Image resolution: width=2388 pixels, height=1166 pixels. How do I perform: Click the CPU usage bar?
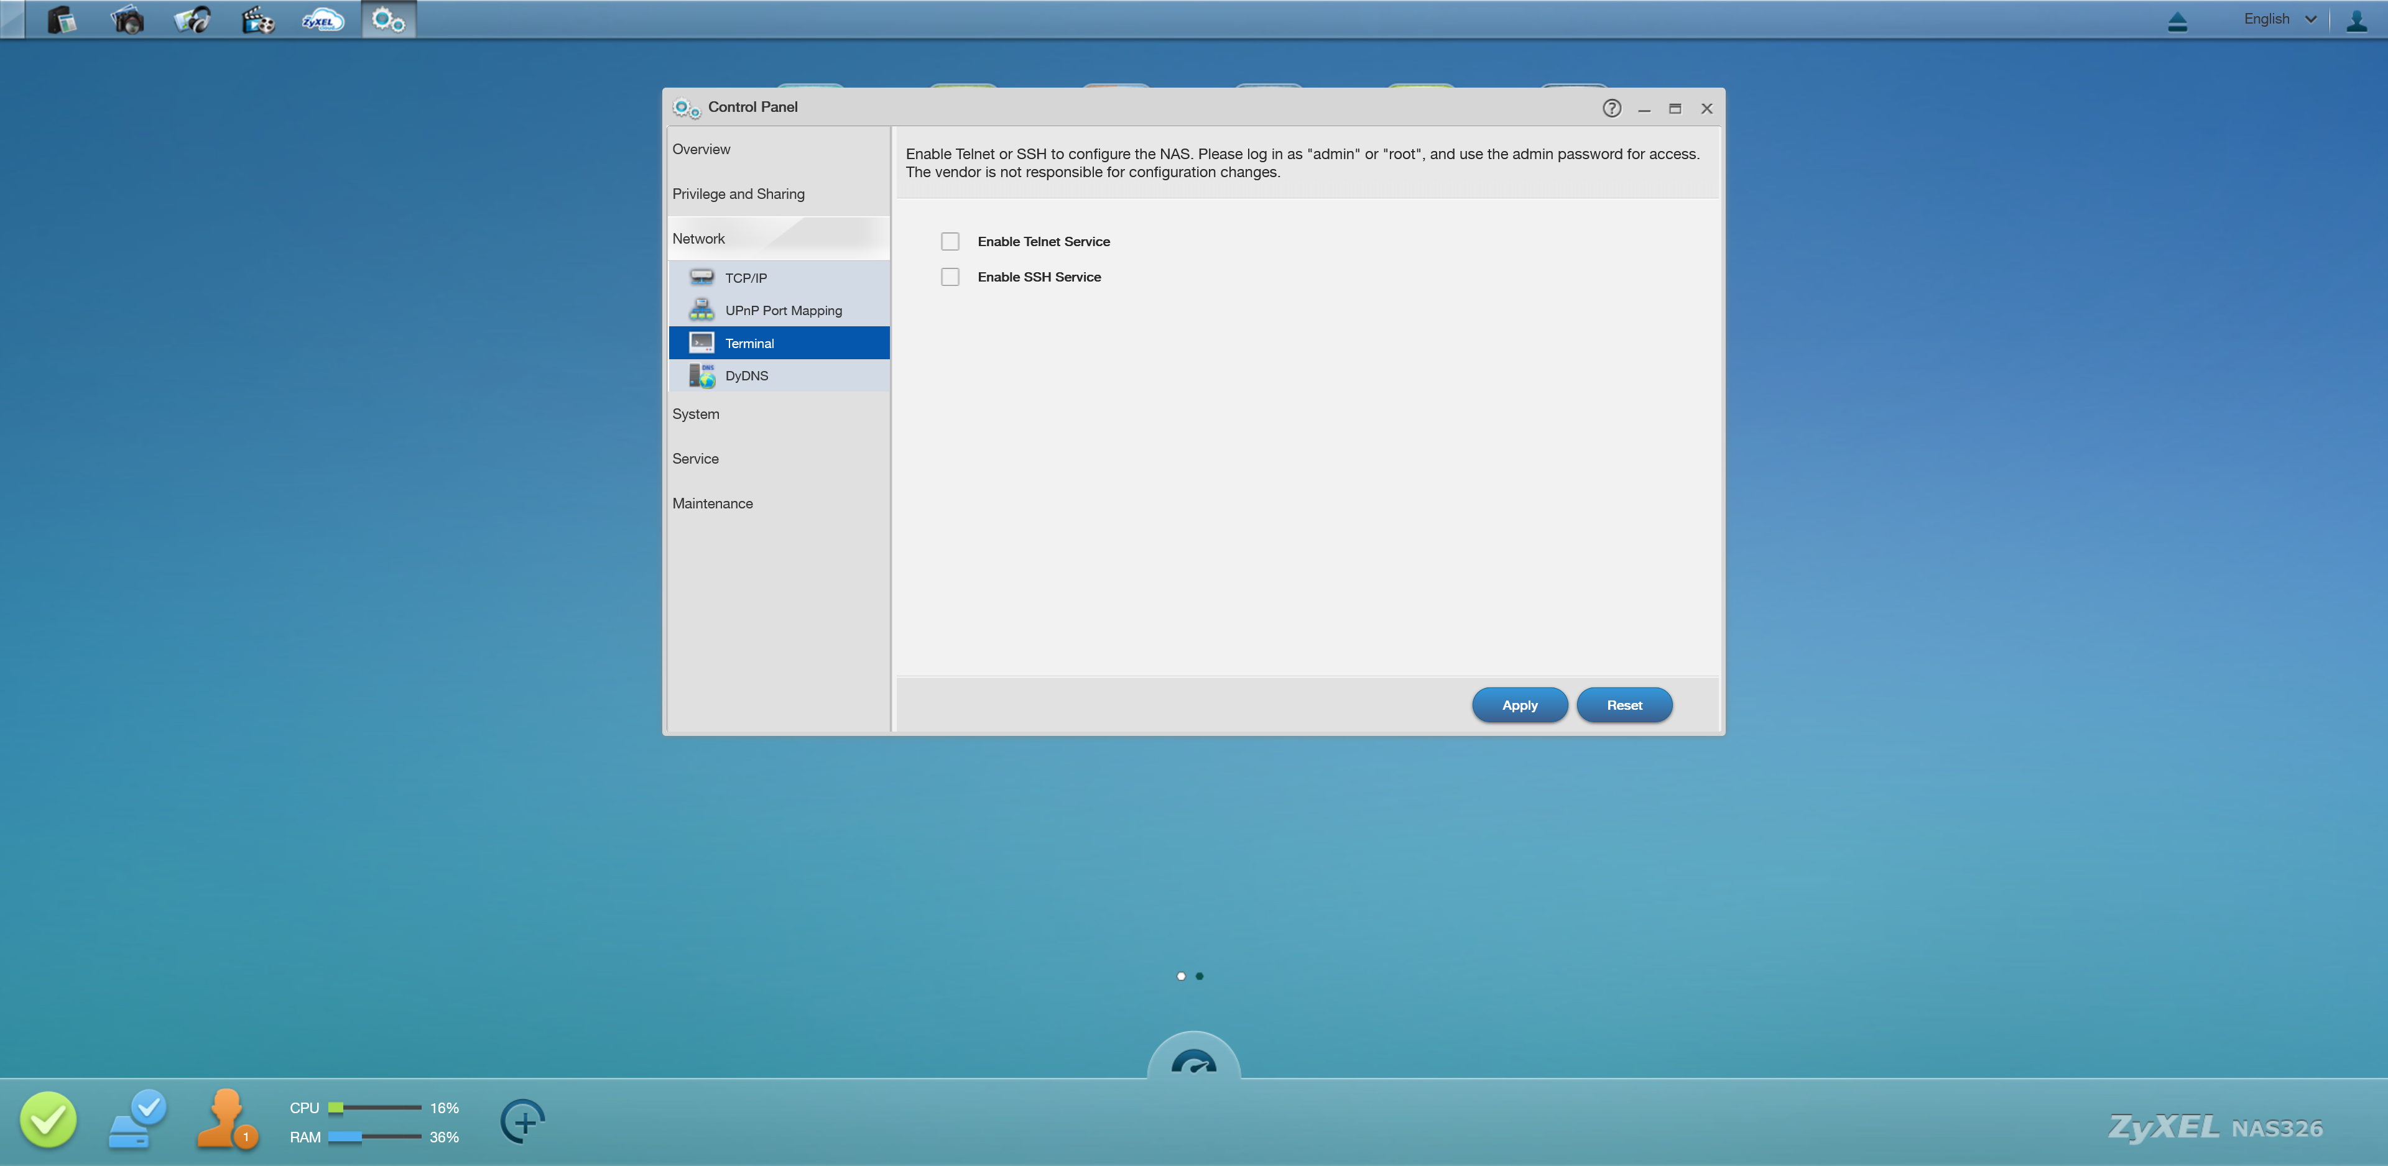click(x=374, y=1107)
